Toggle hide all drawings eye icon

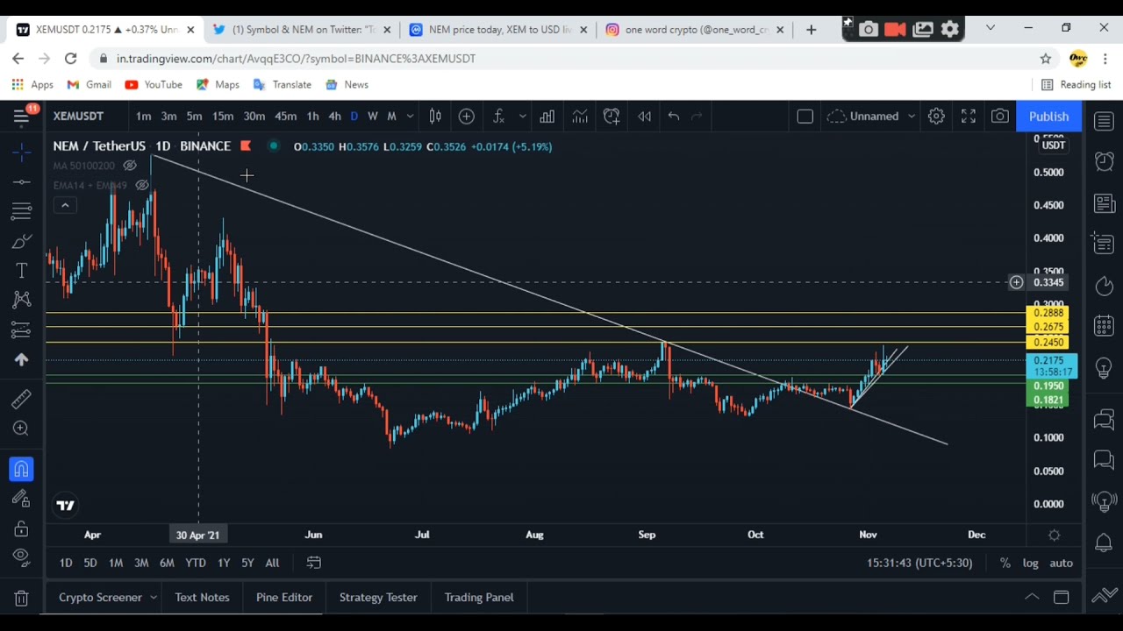point(21,557)
